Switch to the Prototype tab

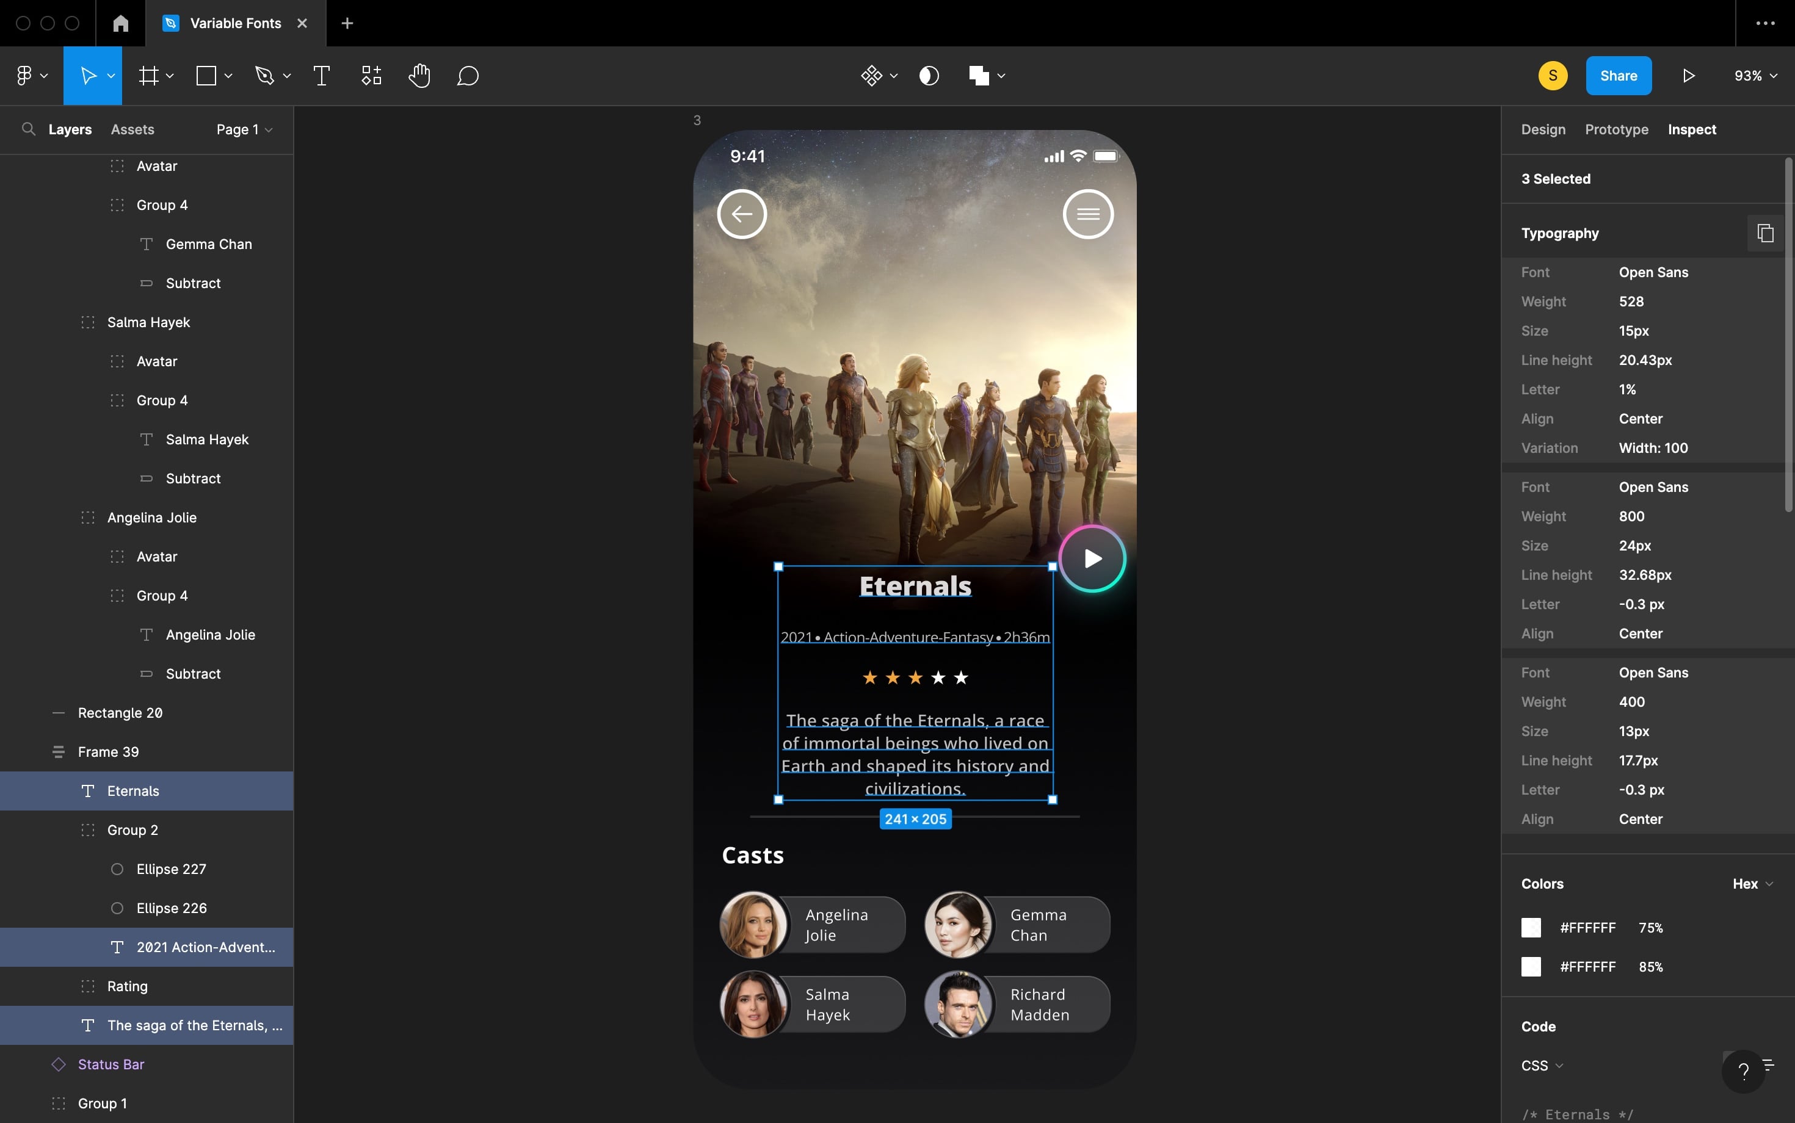pyautogui.click(x=1616, y=129)
